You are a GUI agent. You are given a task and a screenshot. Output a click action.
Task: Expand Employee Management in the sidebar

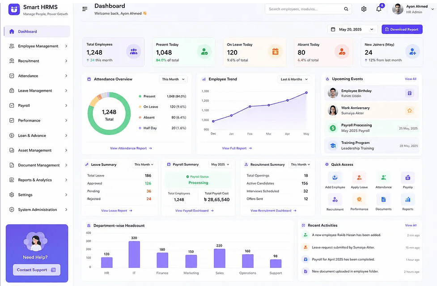point(37,46)
